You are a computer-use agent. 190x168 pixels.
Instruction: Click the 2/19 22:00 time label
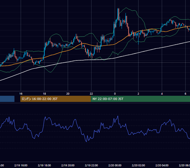click(x=91, y=165)
